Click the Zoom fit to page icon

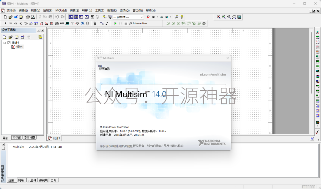[234, 17]
